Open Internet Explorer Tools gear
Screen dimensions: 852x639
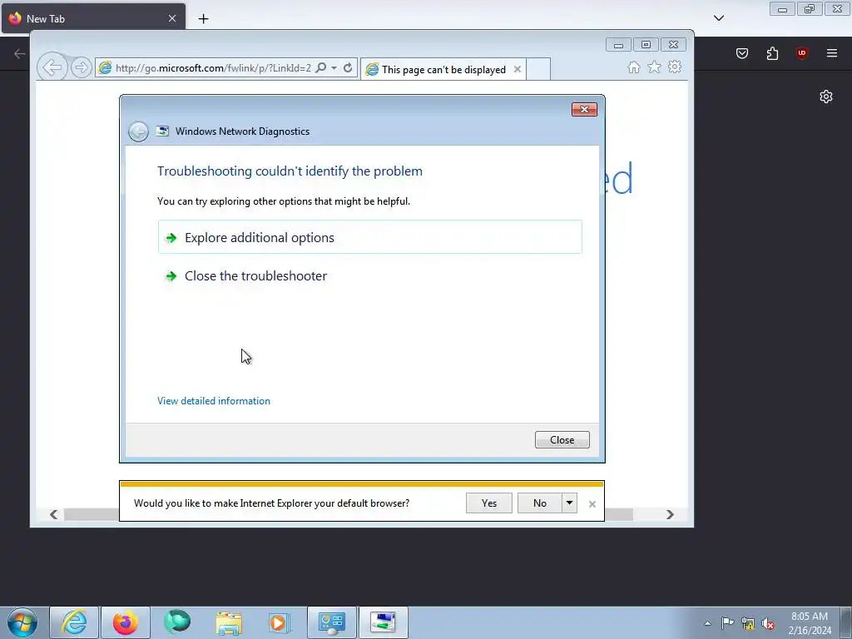(x=675, y=67)
